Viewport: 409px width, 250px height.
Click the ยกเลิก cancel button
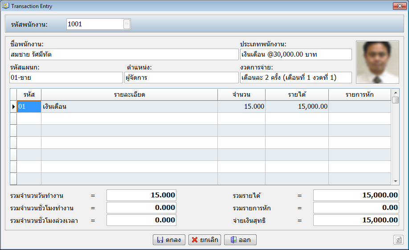point(204,240)
